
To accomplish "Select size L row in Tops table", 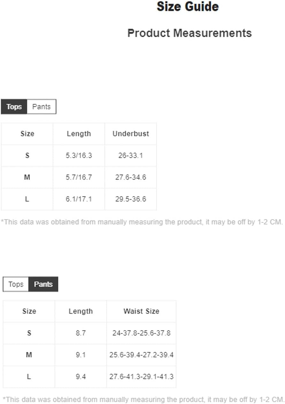I will tap(79, 199).
